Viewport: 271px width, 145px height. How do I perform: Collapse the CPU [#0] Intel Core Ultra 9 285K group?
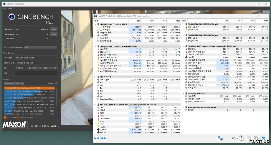click(x=95, y=24)
